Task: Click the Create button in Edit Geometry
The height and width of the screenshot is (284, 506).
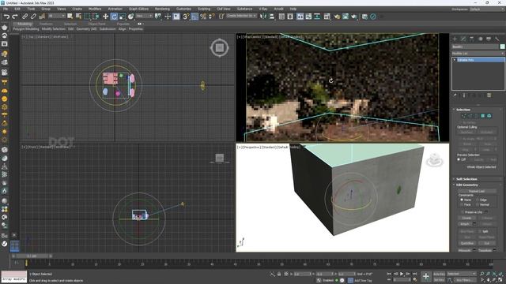Action: click(x=466, y=219)
